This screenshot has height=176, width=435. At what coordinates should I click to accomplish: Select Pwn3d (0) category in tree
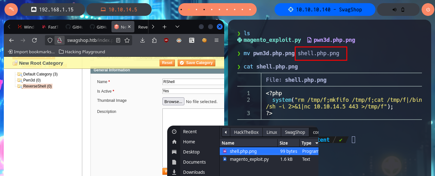coord(32,80)
